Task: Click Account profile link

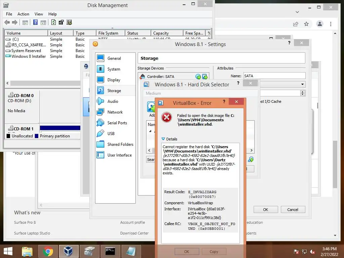Action: pos(132,222)
